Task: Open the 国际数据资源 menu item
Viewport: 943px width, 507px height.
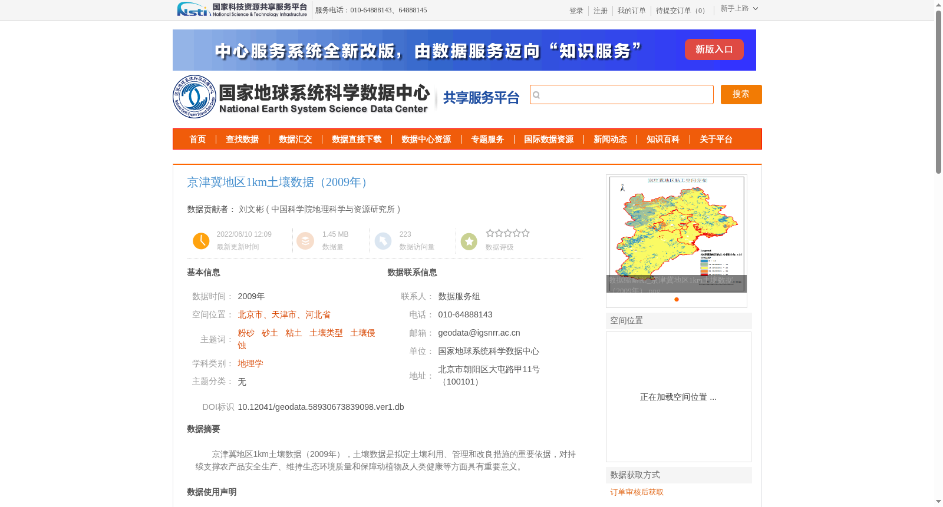Action: pos(549,140)
